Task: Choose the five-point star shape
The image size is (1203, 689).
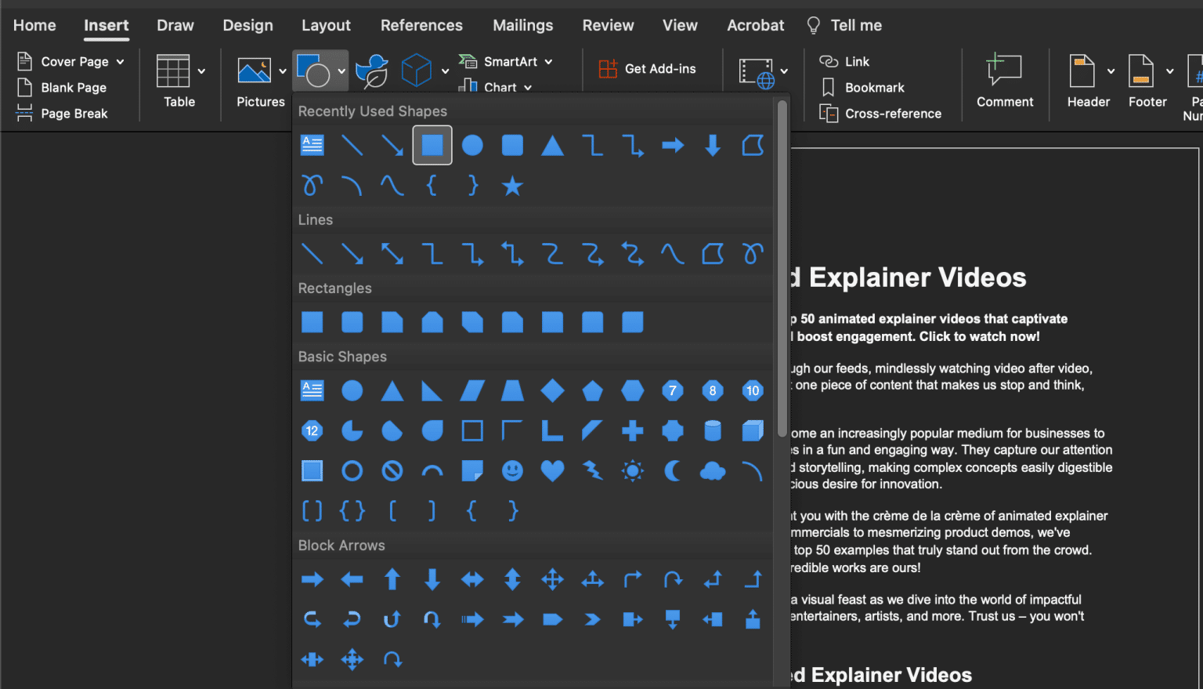Action: tap(512, 186)
